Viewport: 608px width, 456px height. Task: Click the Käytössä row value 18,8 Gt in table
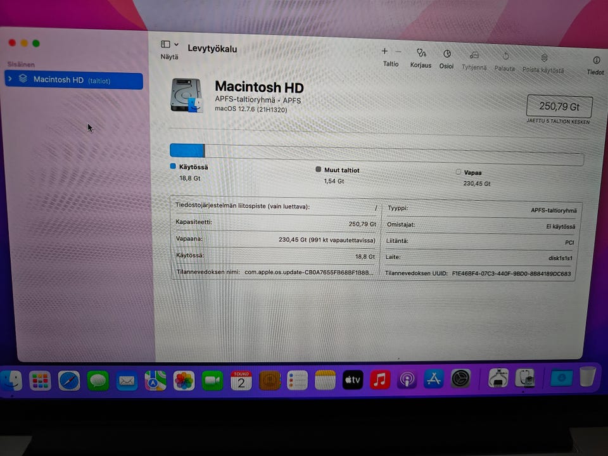365,256
